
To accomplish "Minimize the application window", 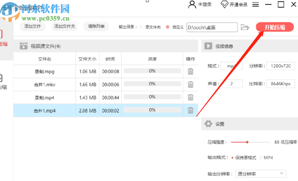I will pos(268,4).
